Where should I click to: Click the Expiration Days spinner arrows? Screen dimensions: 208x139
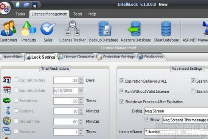(81, 80)
